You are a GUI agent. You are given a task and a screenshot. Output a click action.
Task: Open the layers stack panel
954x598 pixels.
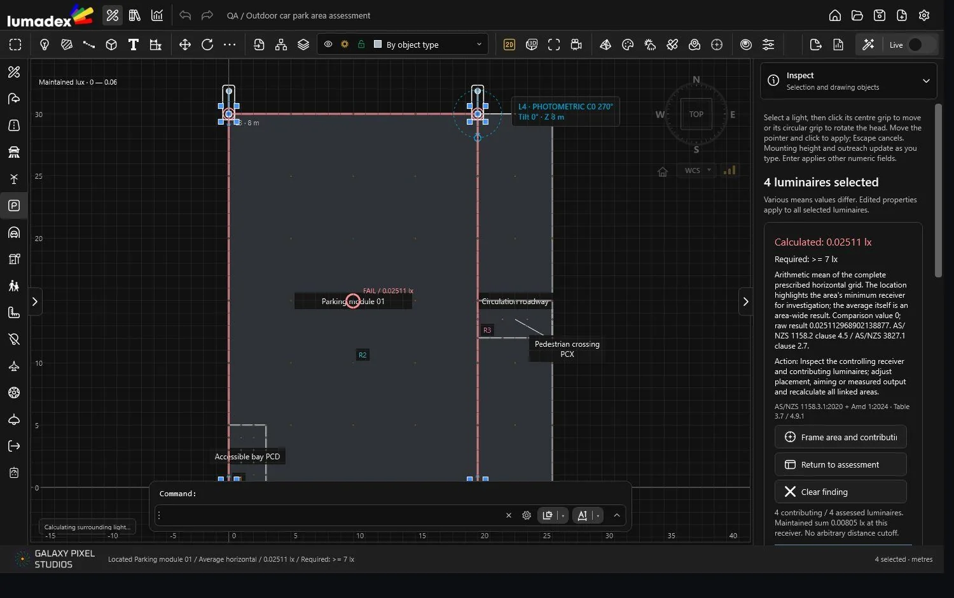click(303, 45)
